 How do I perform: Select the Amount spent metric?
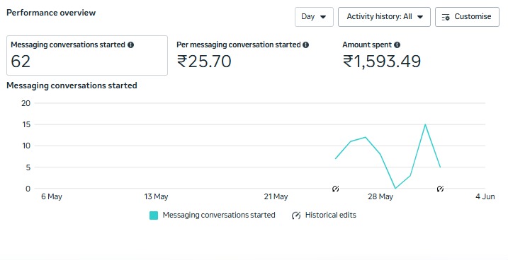point(382,56)
